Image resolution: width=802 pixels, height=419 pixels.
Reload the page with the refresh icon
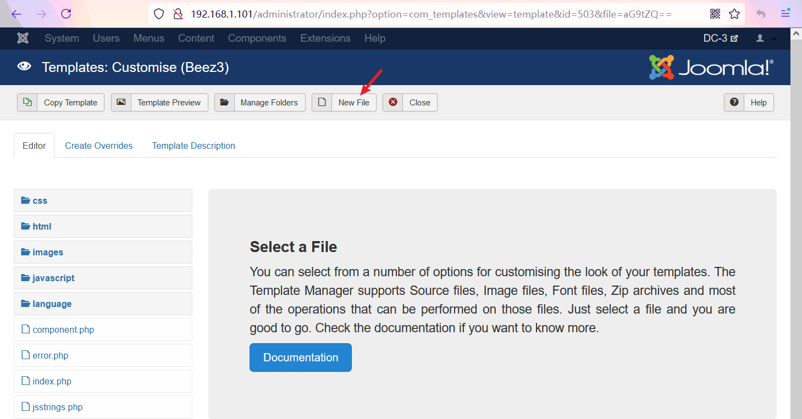66,14
